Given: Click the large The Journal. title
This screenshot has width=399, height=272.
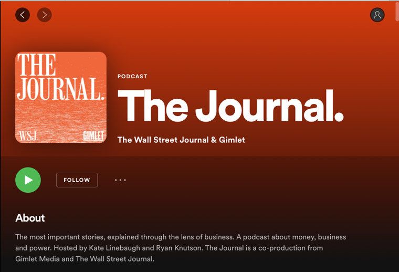Looking at the screenshot, I should point(230,106).
